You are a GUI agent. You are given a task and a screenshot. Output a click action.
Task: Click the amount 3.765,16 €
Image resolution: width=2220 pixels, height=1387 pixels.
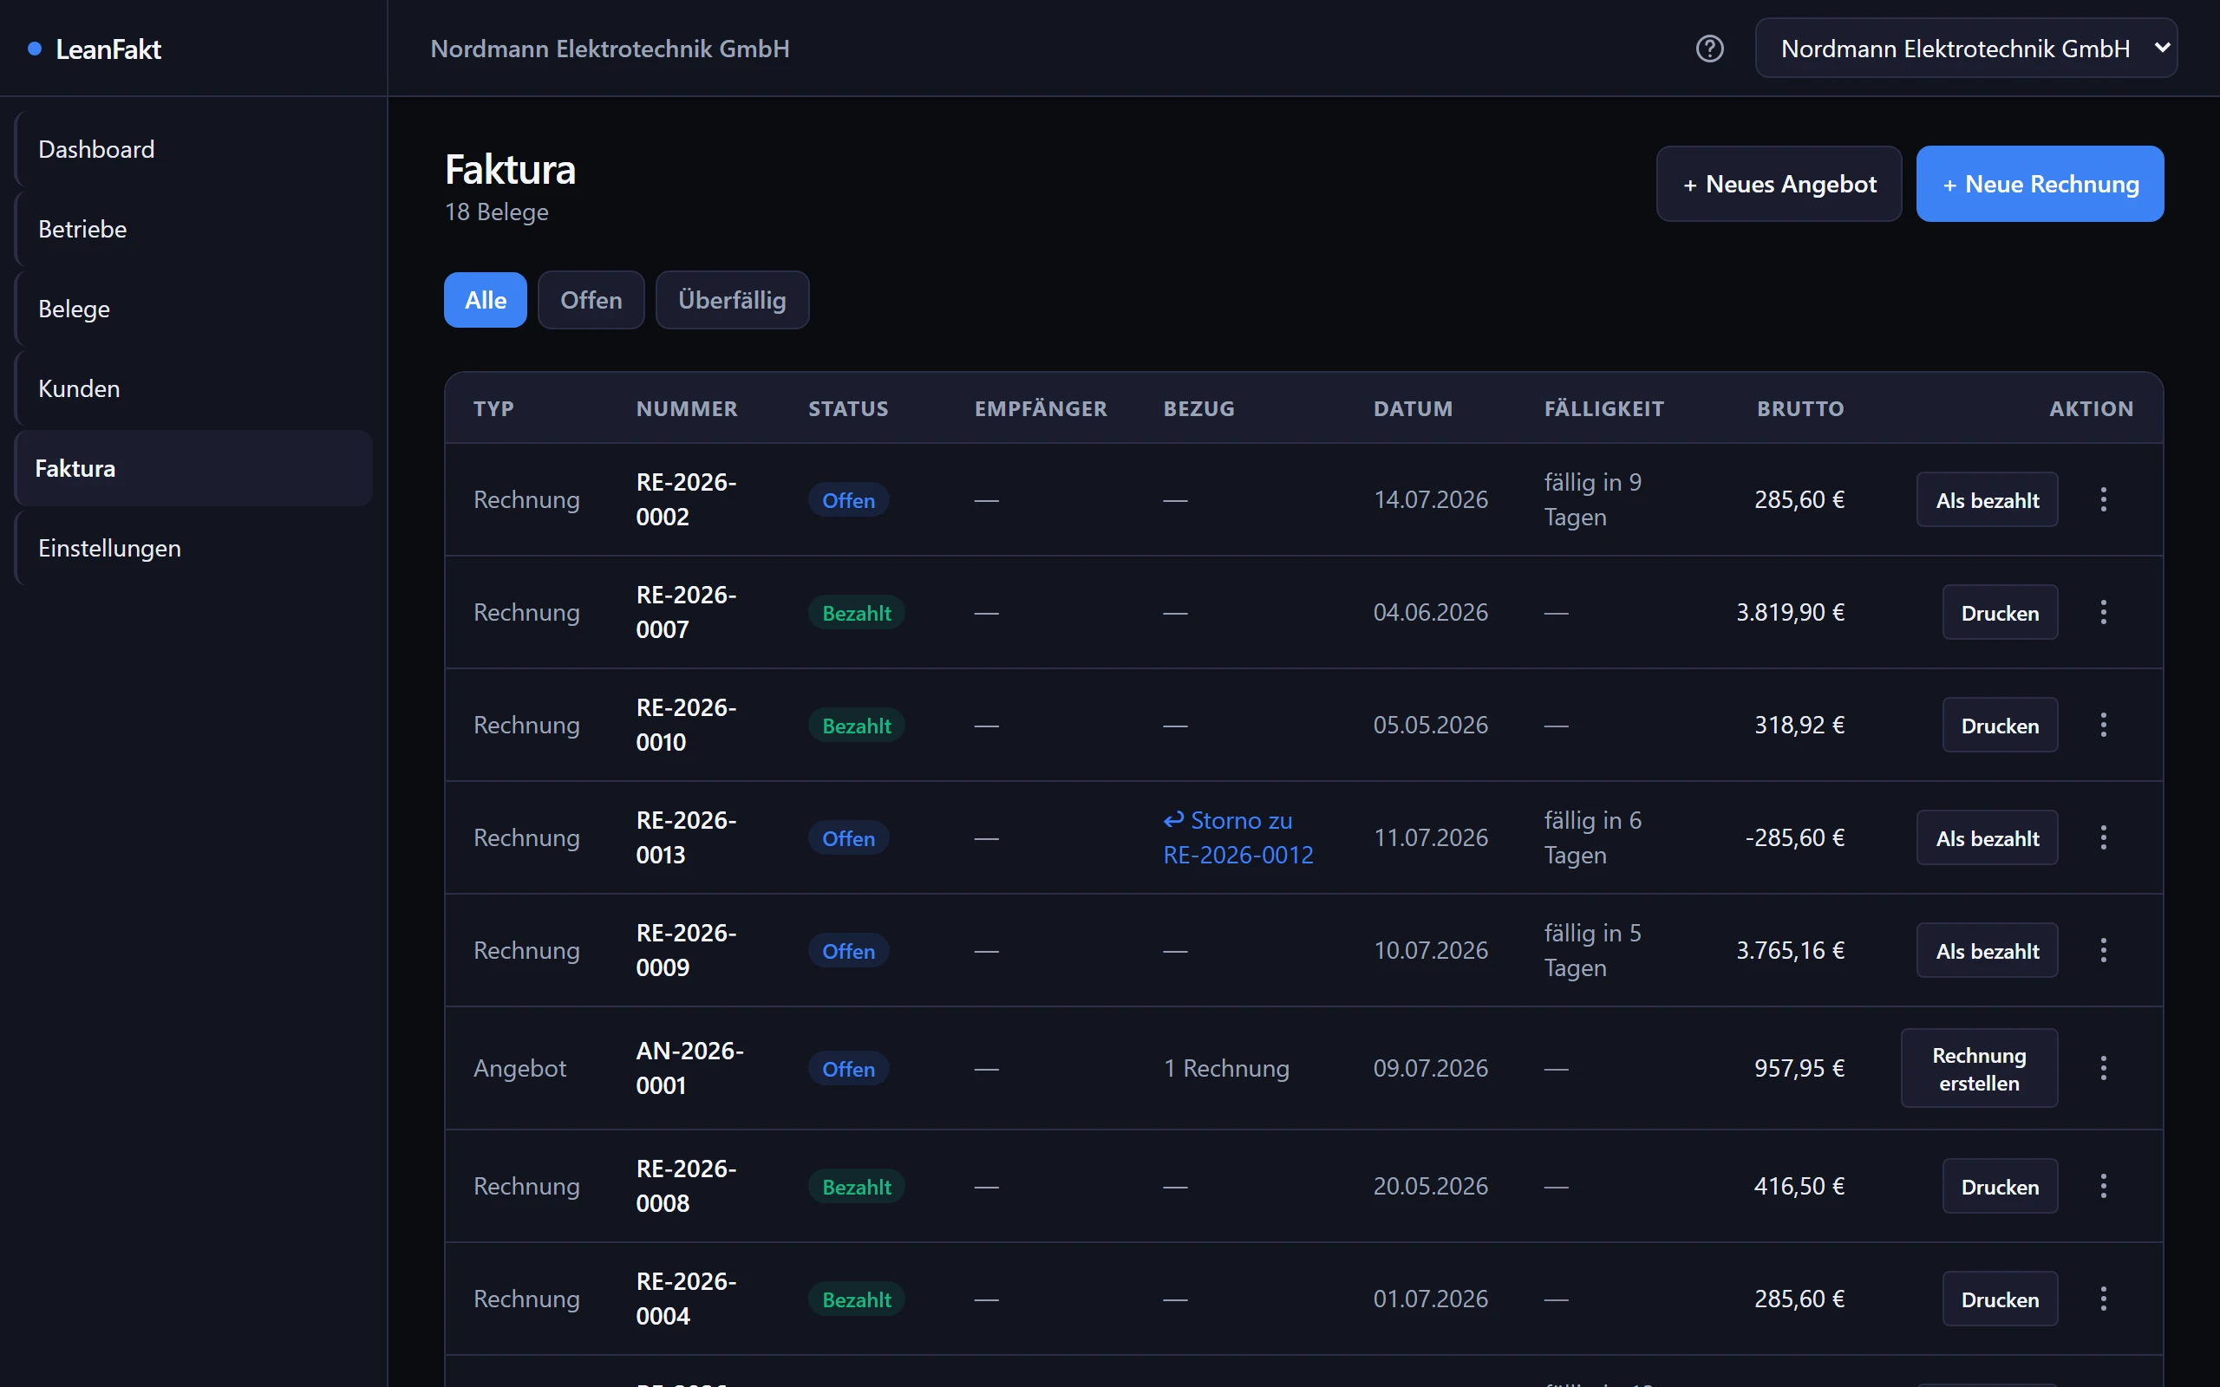tap(1790, 950)
